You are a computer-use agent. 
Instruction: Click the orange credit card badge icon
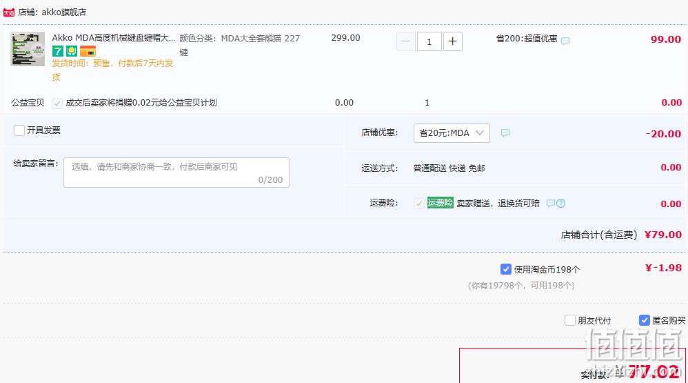[88, 51]
